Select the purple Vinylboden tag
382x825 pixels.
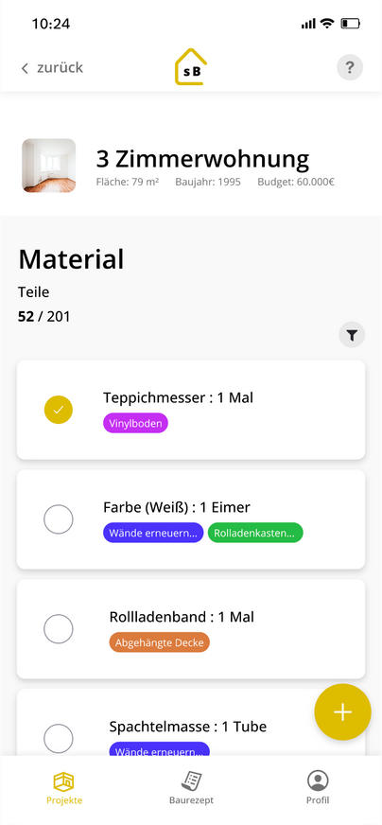(x=136, y=423)
